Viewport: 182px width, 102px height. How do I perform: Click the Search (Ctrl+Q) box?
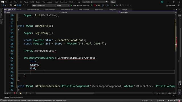pos(95,2)
